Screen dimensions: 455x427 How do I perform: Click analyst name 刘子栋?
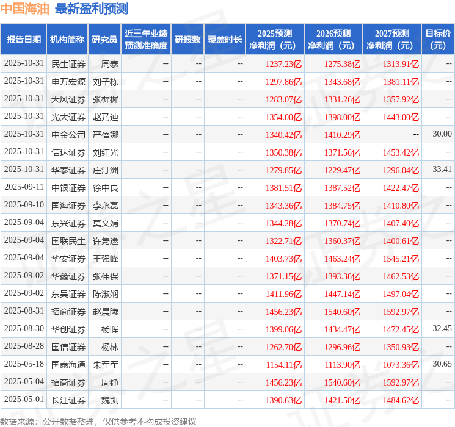tap(106, 82)
